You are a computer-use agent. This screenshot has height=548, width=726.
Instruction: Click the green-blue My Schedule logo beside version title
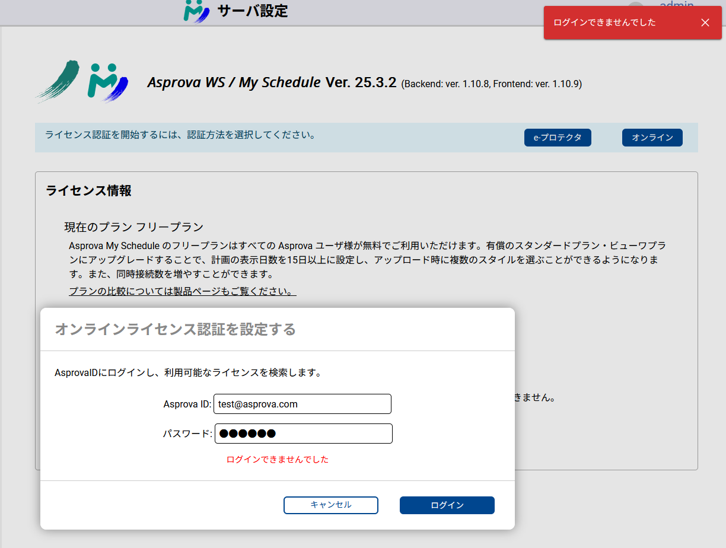point(108,82)
